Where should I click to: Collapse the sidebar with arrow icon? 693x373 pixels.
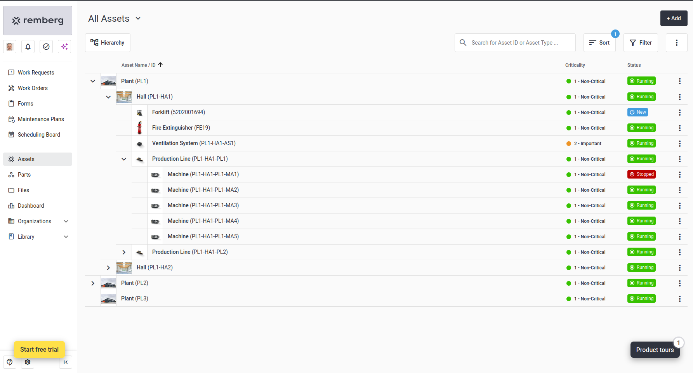point(66,362)
